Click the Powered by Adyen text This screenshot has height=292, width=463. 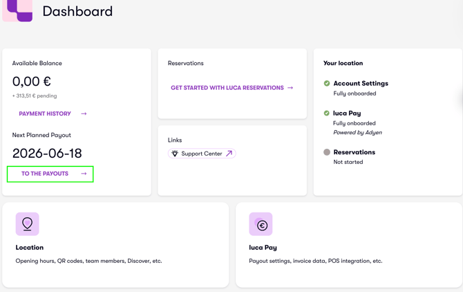357,132
